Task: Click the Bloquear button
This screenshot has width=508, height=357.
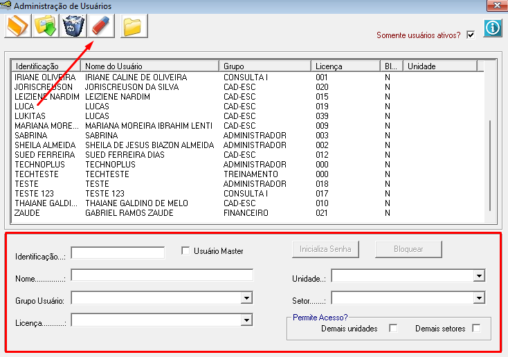Action: pyautogui.click(x=408, y=249)
